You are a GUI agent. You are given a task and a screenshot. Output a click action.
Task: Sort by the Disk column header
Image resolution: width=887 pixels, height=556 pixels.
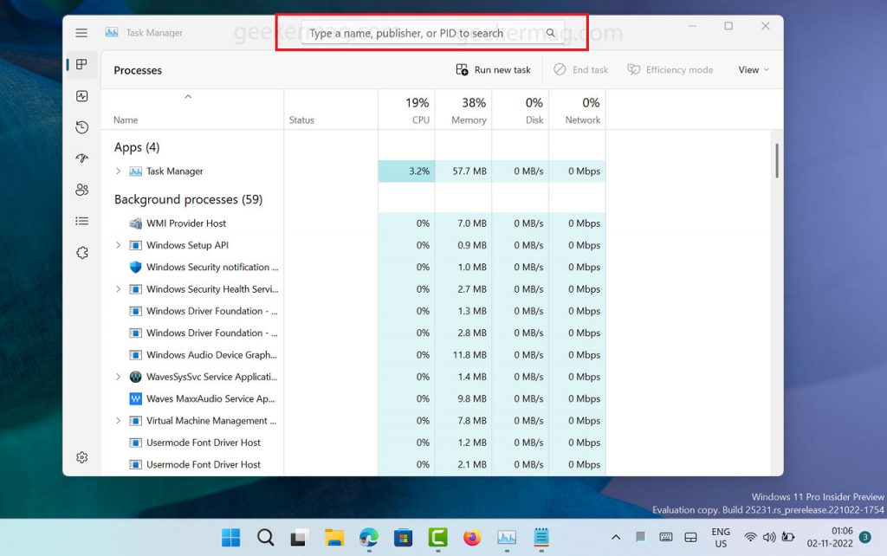(521, 110)
